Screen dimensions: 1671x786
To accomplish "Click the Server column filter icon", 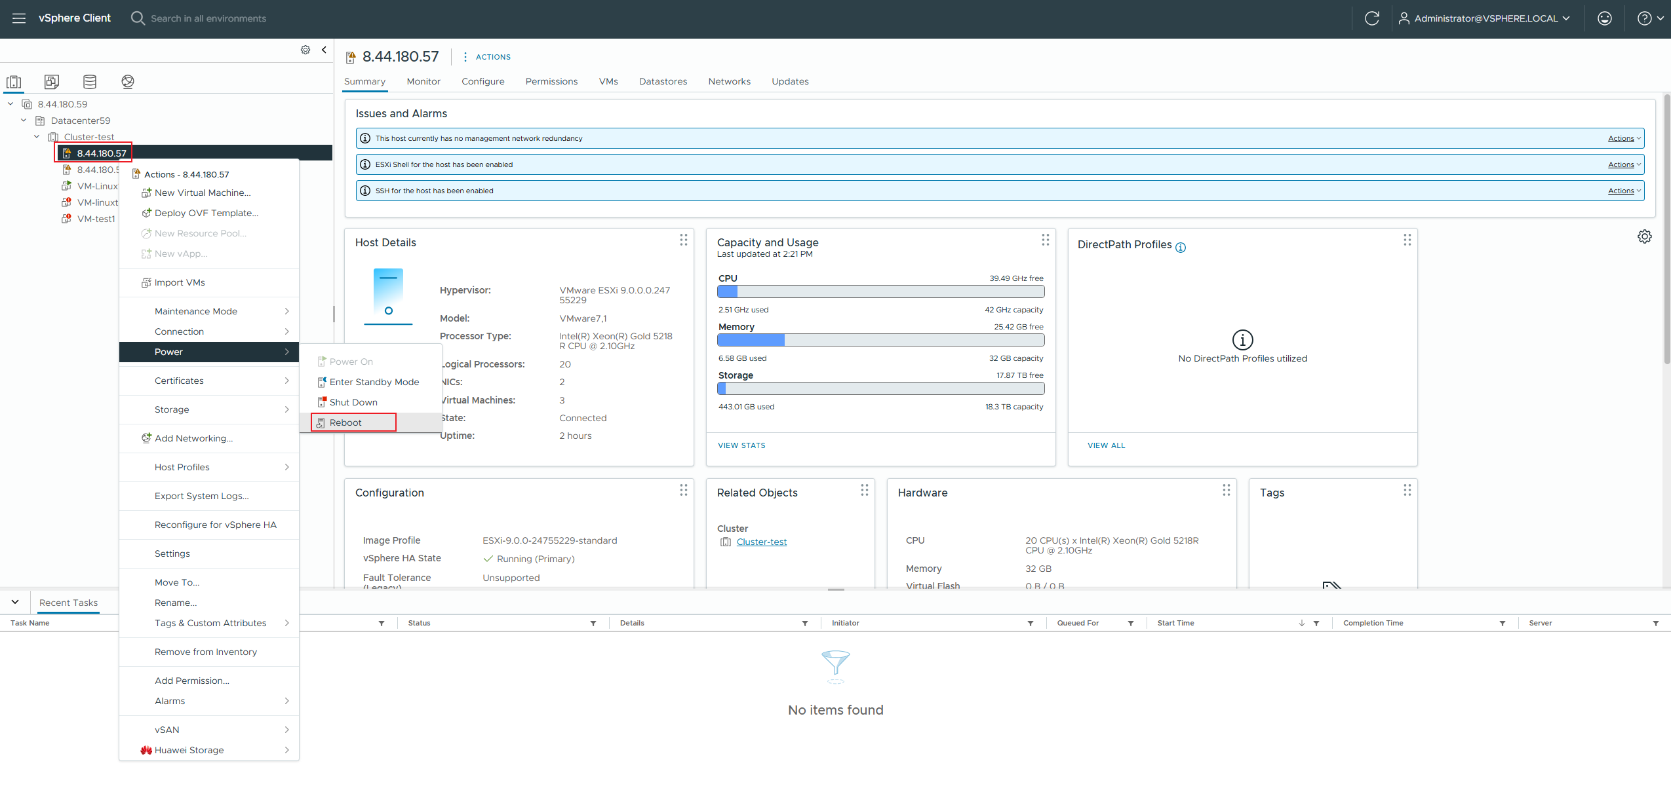I will [x=1656, y=624].
